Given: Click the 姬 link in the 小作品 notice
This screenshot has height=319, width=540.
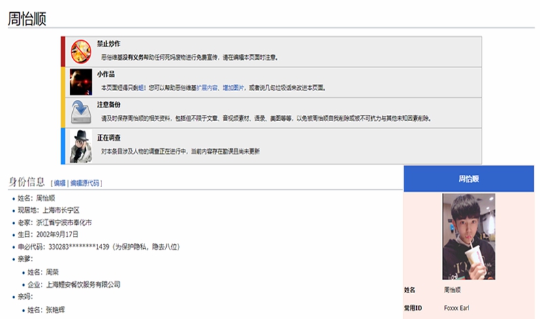Looking at the screenshot, I should coord(142,88).
